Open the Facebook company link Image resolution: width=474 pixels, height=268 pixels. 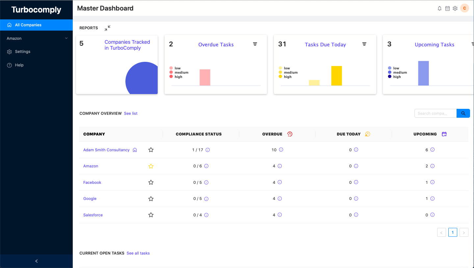pyautogui.click(x=92, y=183)
